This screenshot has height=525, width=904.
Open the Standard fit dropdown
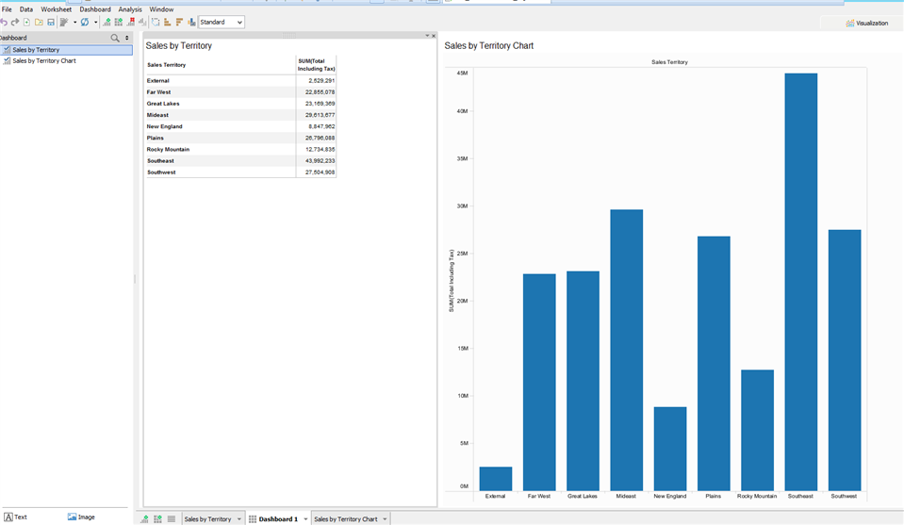[x=222, y=22]
